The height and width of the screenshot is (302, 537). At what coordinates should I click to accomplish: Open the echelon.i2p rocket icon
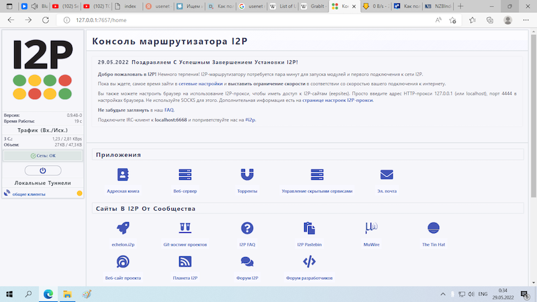pos(123,229)
